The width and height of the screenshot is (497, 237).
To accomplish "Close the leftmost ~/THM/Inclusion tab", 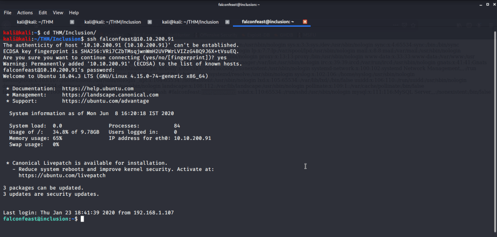I will (150, 22).
